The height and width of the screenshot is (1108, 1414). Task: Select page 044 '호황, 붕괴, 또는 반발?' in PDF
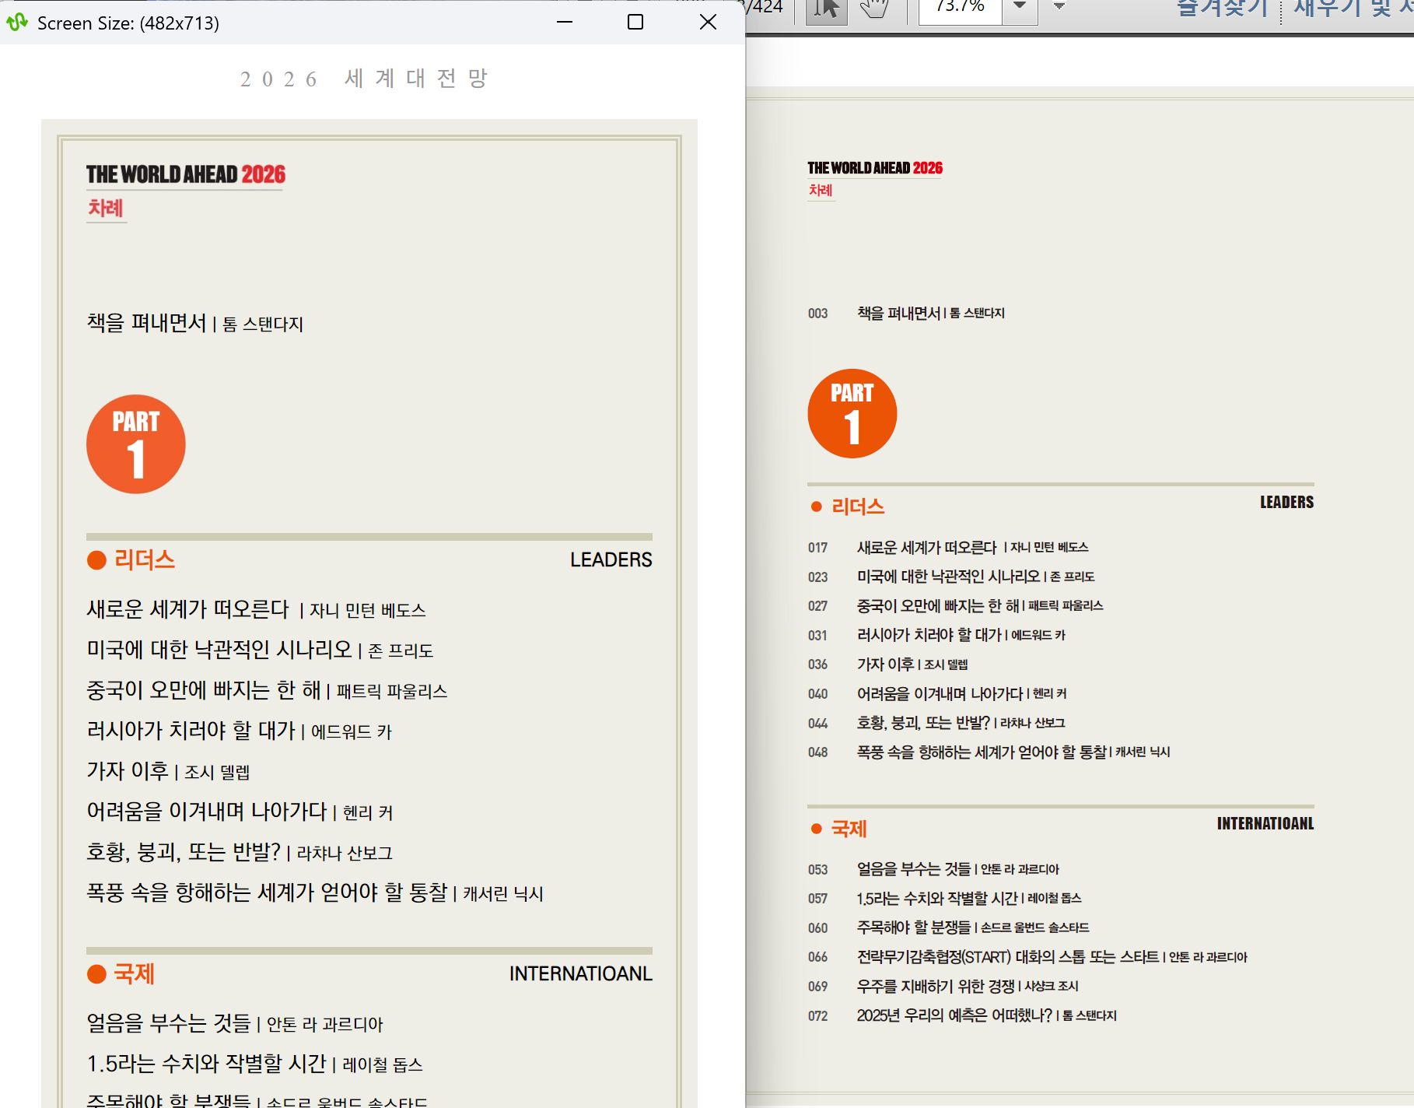936,723
